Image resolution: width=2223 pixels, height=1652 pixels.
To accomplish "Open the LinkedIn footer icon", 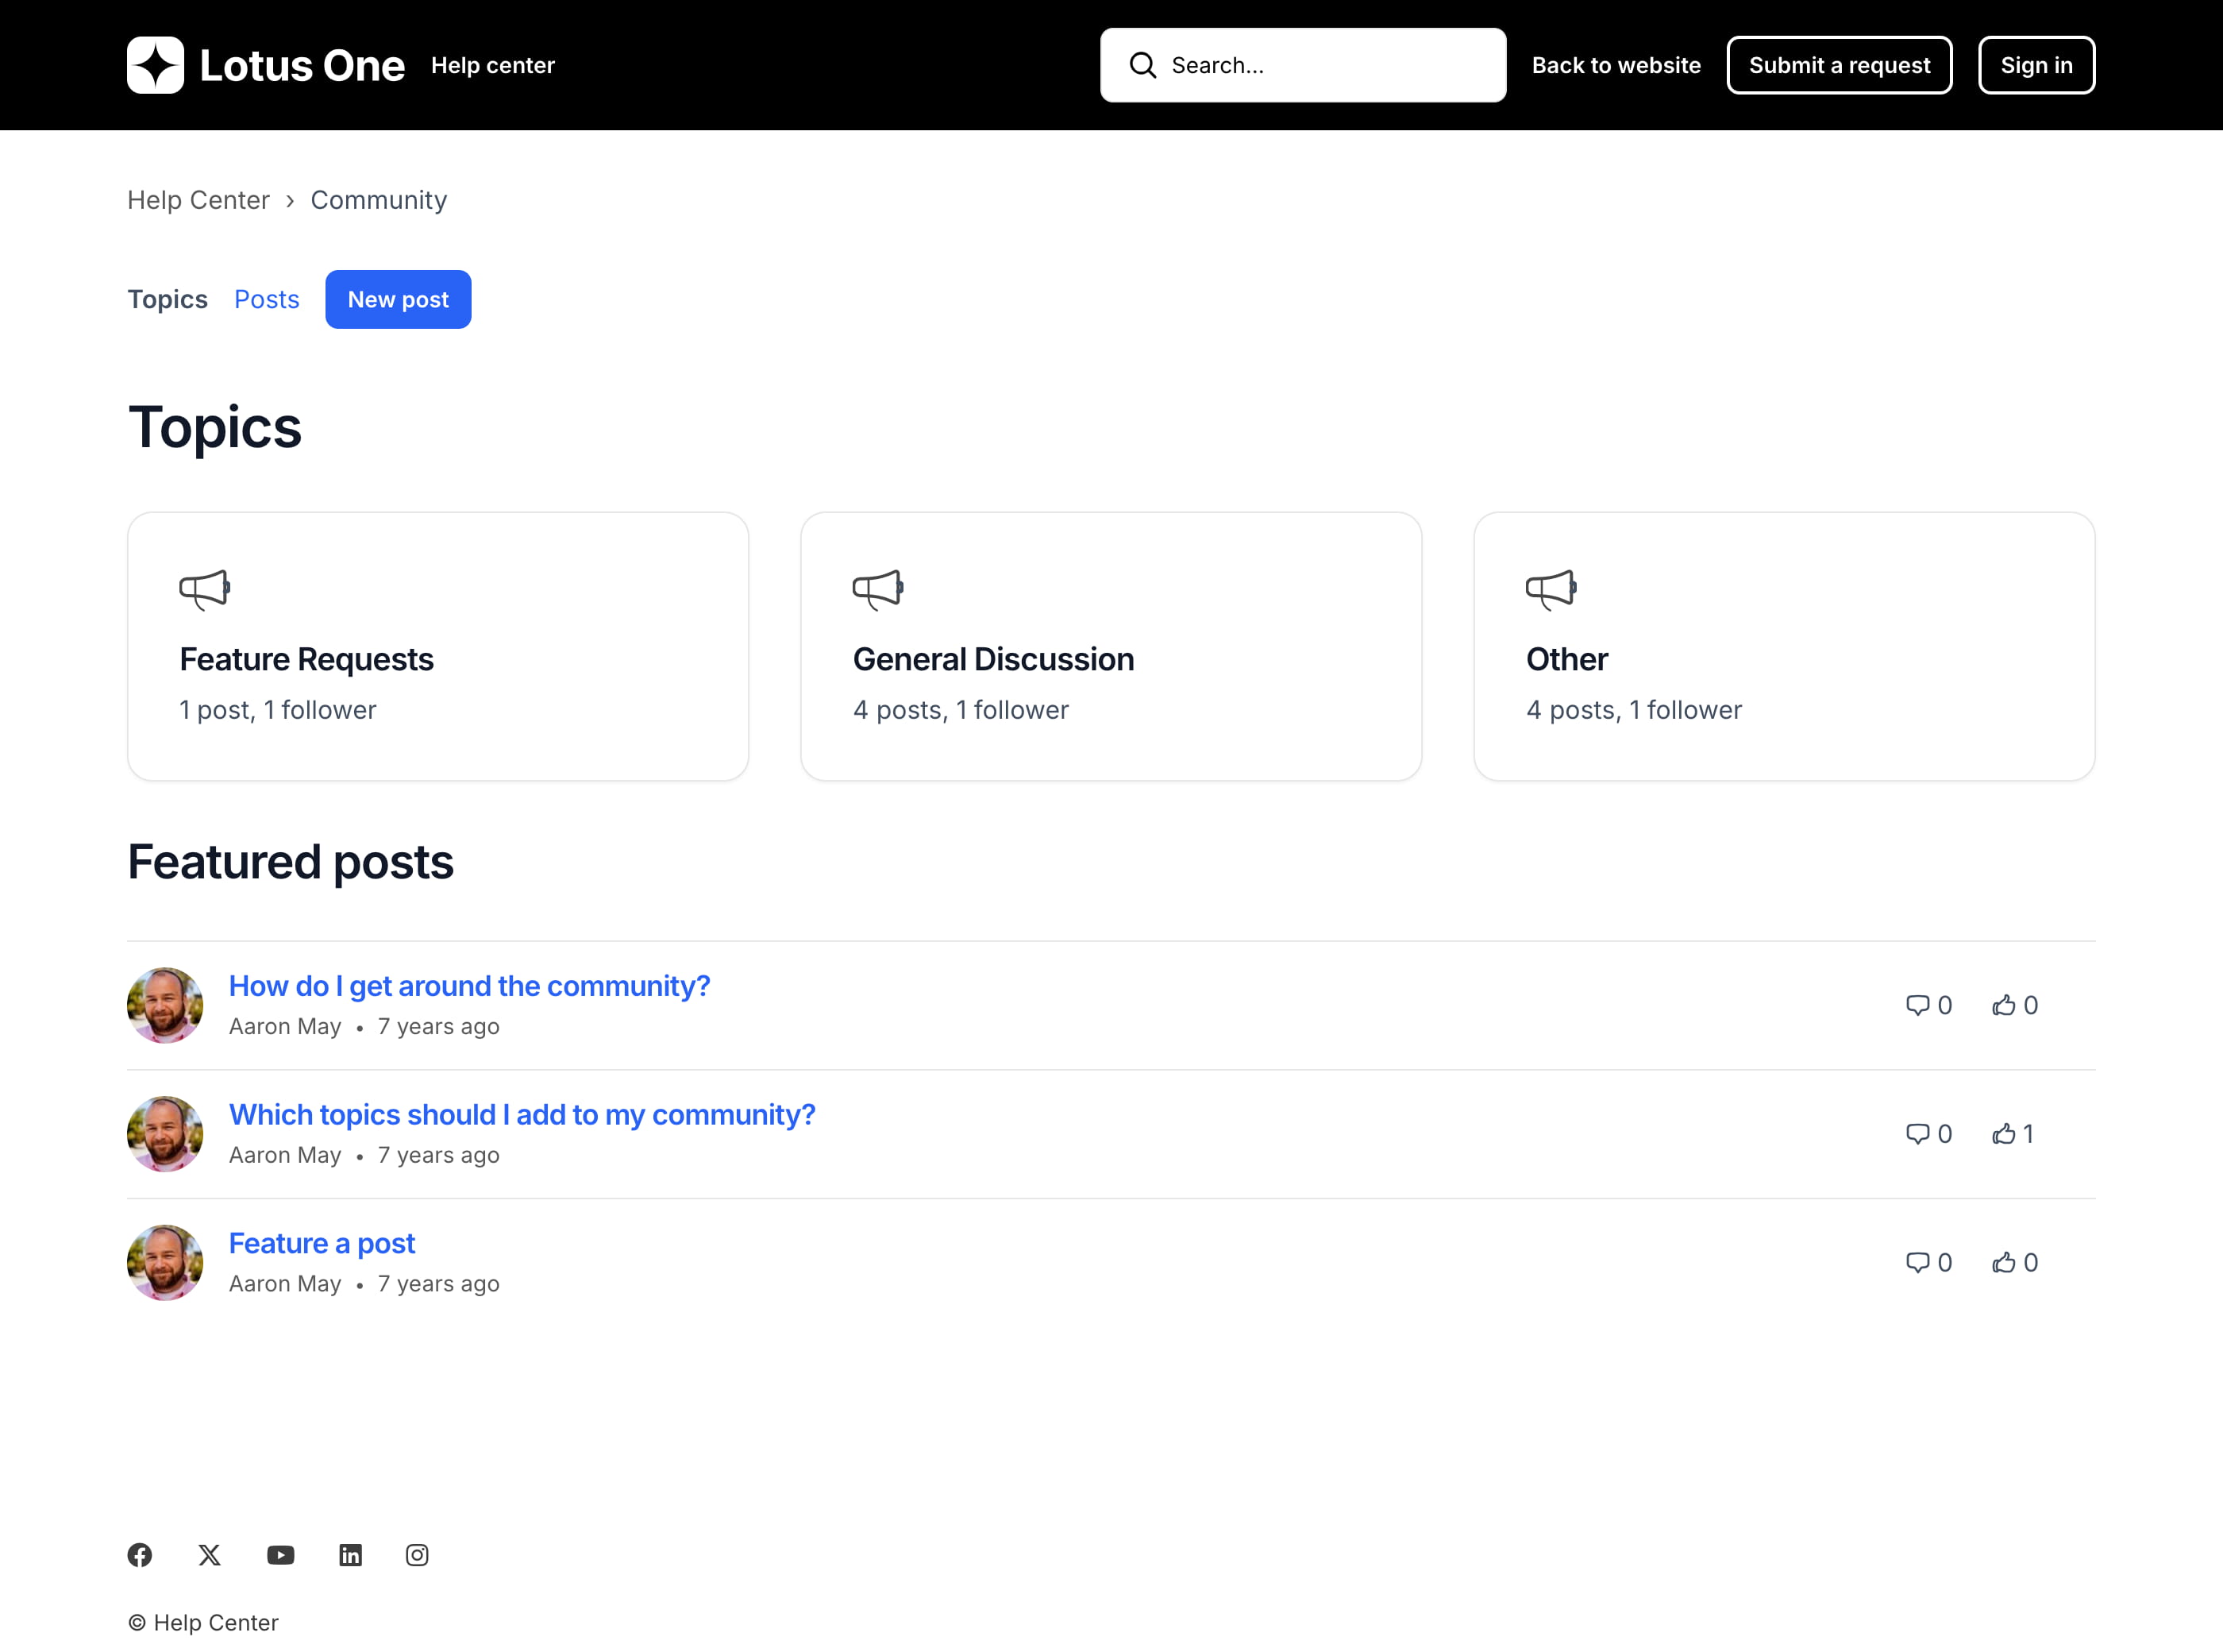I will [x=350, y=1555].
